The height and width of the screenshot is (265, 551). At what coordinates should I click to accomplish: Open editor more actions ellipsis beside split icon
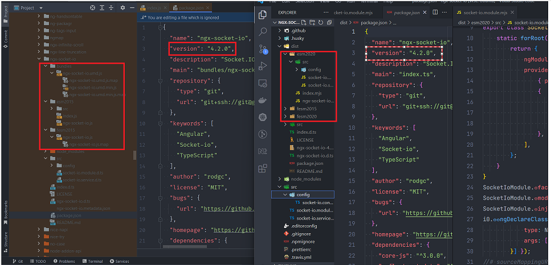pos(445,13)
